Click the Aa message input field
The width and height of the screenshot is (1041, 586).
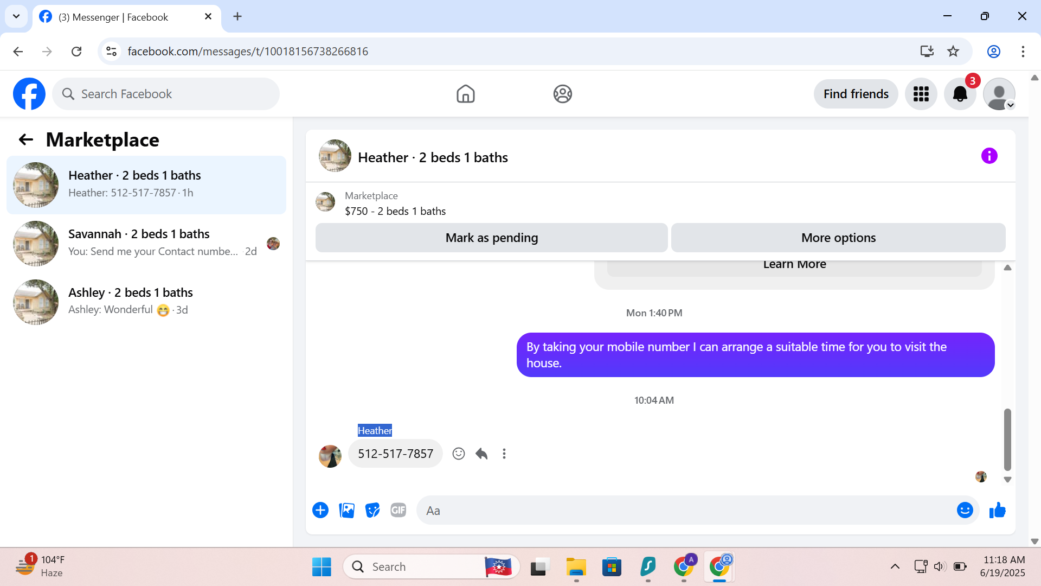click(x=686, y=511)
